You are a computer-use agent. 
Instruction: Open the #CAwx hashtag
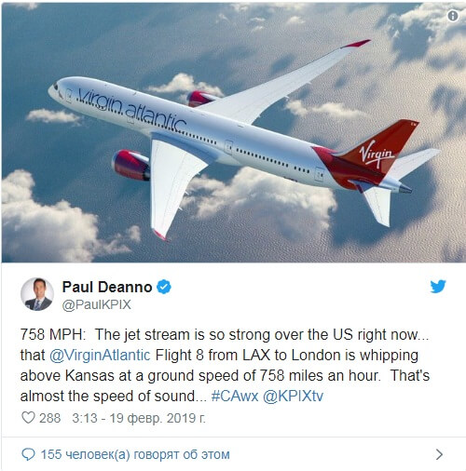point(235,397)
